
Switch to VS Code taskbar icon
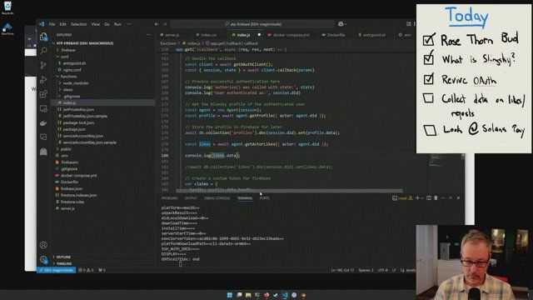click(285, 295)
